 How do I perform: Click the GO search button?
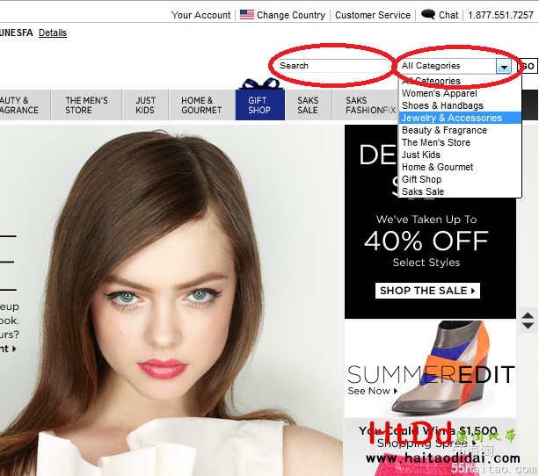click(528, 66)
